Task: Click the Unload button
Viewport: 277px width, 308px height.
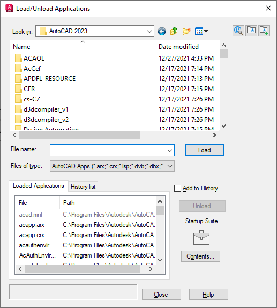Action: (202, 206)
